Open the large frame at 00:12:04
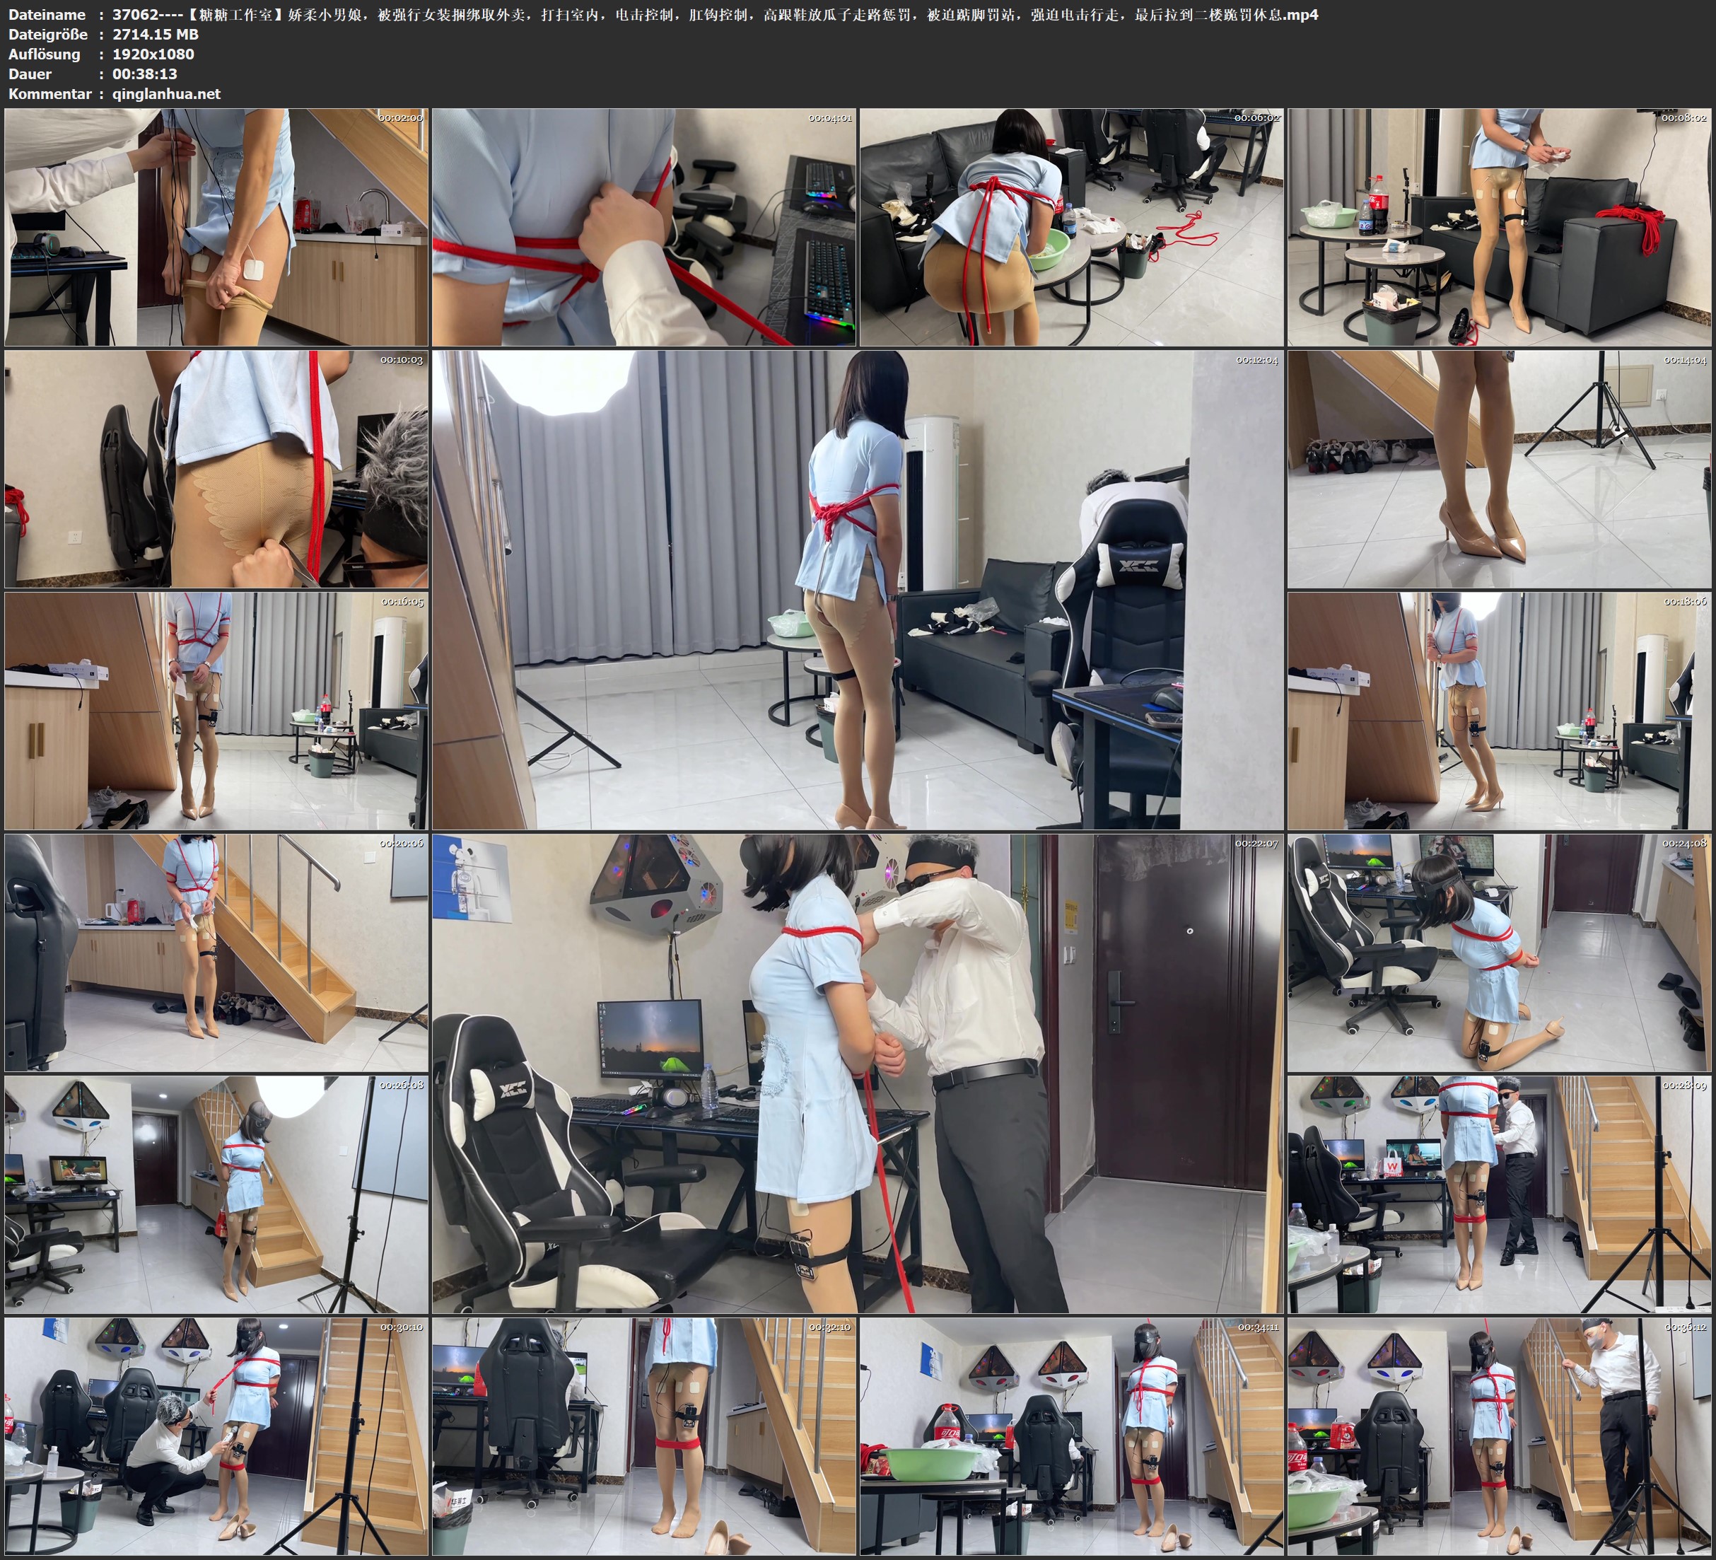This screenshot has width=1716, height=1560. (858, 590)
